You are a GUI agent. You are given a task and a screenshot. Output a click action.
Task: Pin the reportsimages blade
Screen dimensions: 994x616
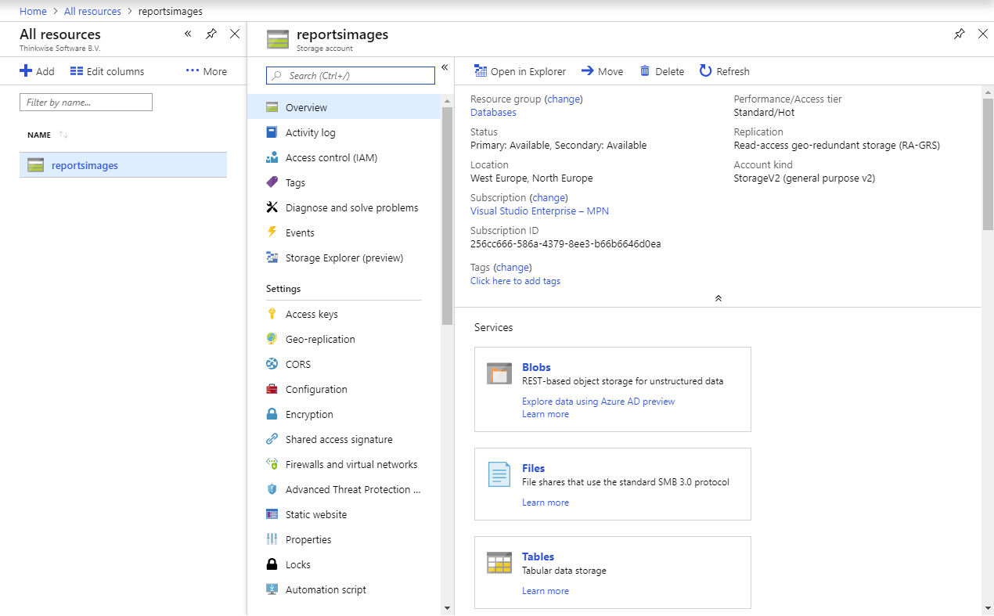tap(960, 34)
